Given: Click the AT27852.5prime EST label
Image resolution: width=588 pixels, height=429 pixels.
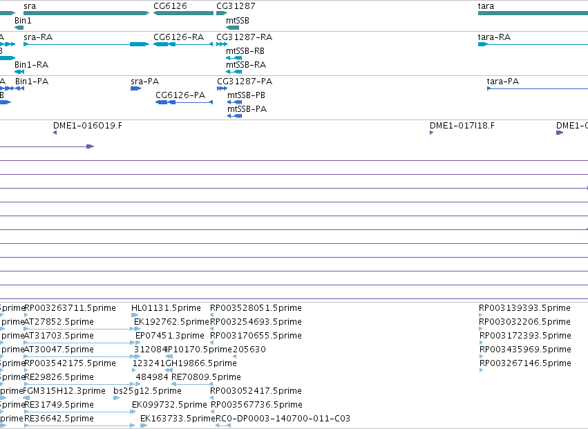Looking at the screenshot, I should (59, 322).
